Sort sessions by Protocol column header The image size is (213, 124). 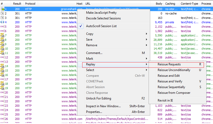click(x=31, y=4)
